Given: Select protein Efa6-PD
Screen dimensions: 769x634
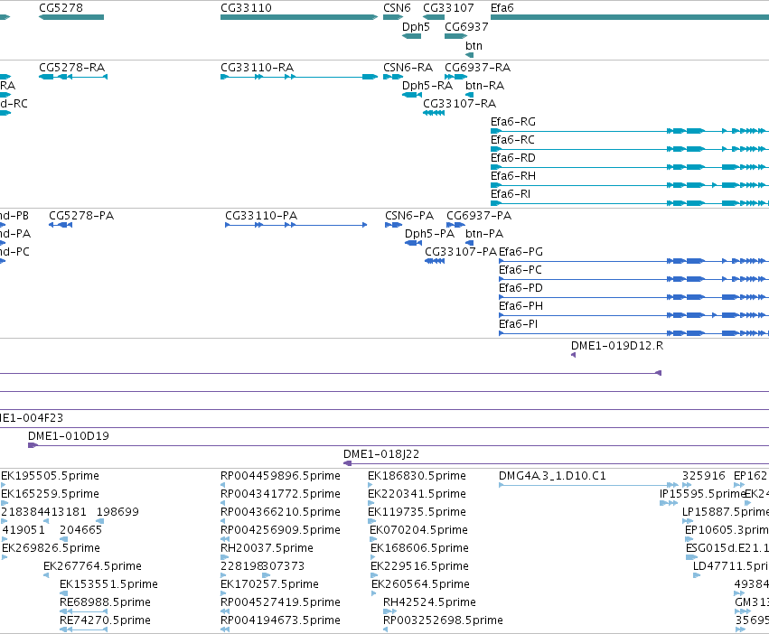Looking at the screenshot, I should coord(520,288).
